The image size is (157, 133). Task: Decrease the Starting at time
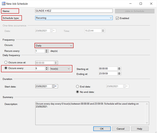pos(119,69)
